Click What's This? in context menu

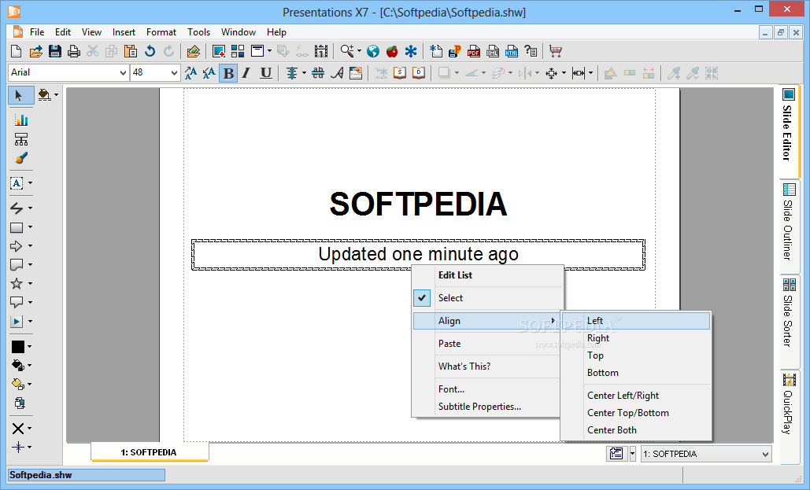coord(464,367)
